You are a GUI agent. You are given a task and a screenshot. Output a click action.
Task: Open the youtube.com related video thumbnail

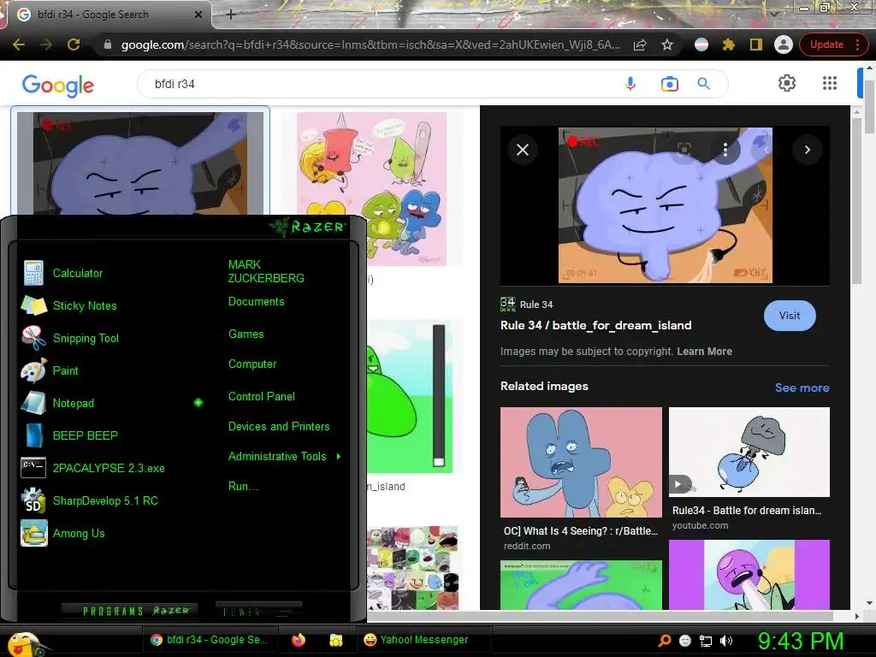point(749,452)
